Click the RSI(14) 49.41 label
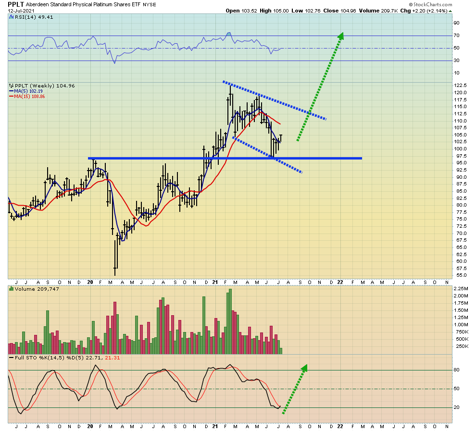 point(34,17)
